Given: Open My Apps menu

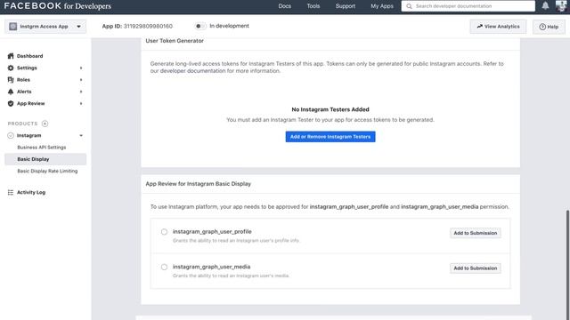Looking at the screenshot, I should 382,6.
